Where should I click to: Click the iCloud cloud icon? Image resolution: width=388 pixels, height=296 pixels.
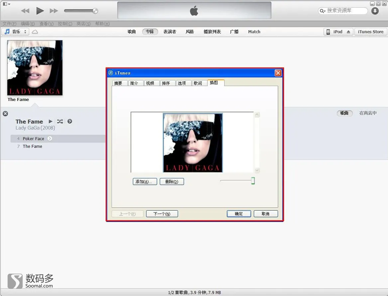pyautogui.click(x=35, y=32)
